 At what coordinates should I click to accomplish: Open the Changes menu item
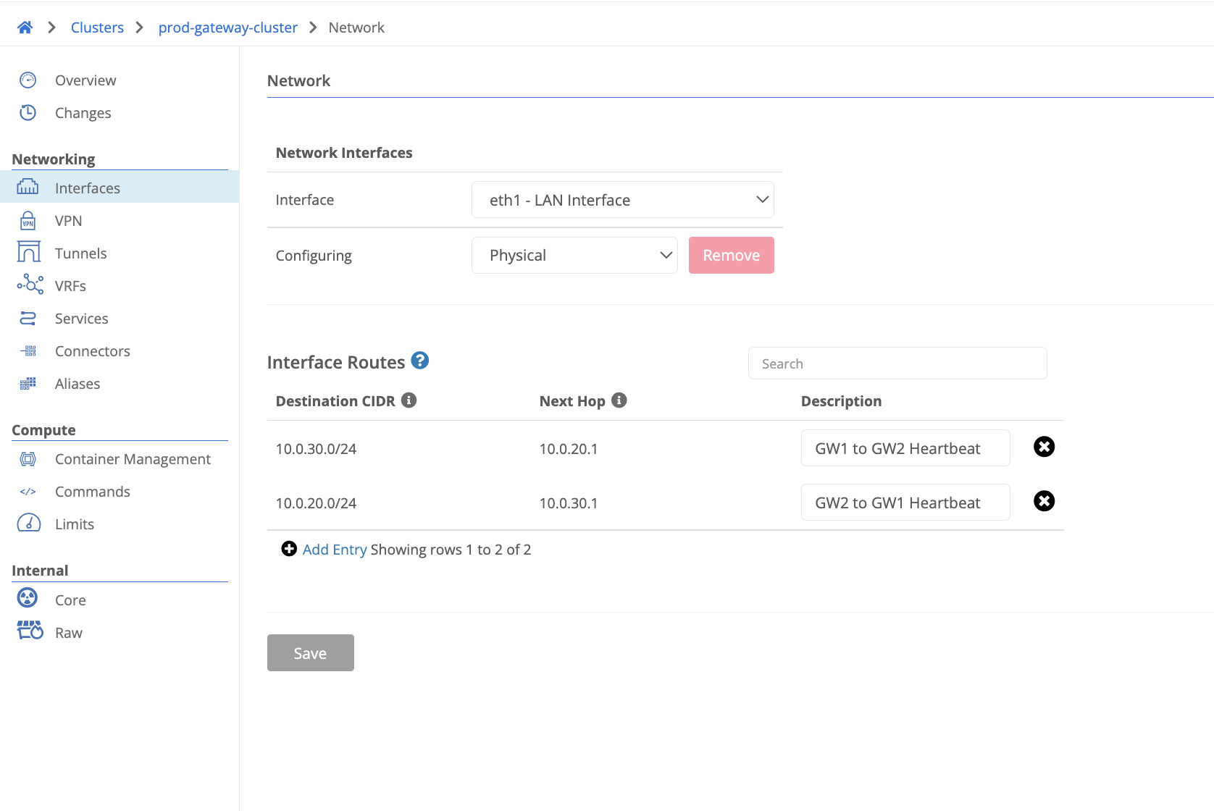[83, 113]
